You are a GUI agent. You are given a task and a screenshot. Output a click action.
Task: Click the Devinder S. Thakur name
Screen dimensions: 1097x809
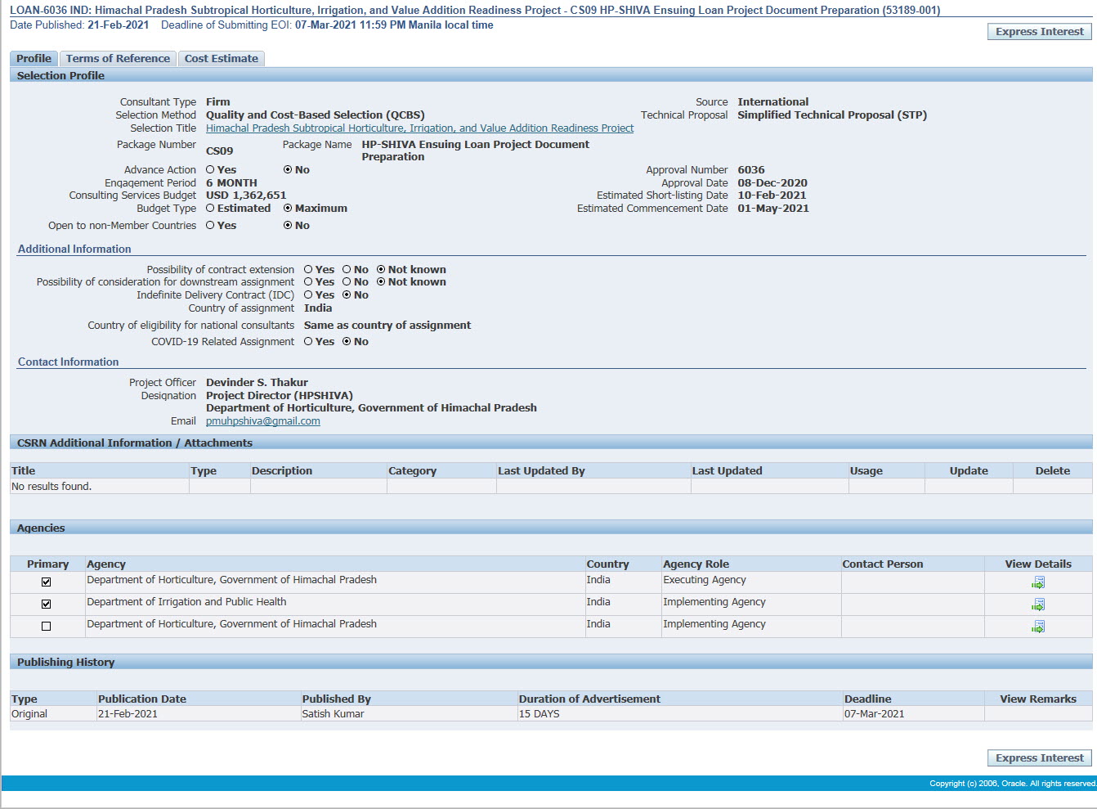point(257,382)
